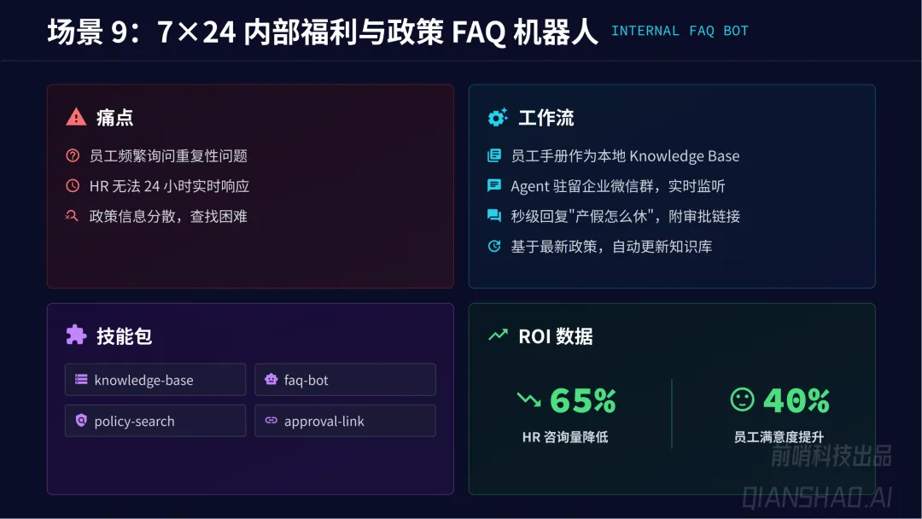
Task: Click the refresh icon beside 基于最新政策
Action: point(494,247)
